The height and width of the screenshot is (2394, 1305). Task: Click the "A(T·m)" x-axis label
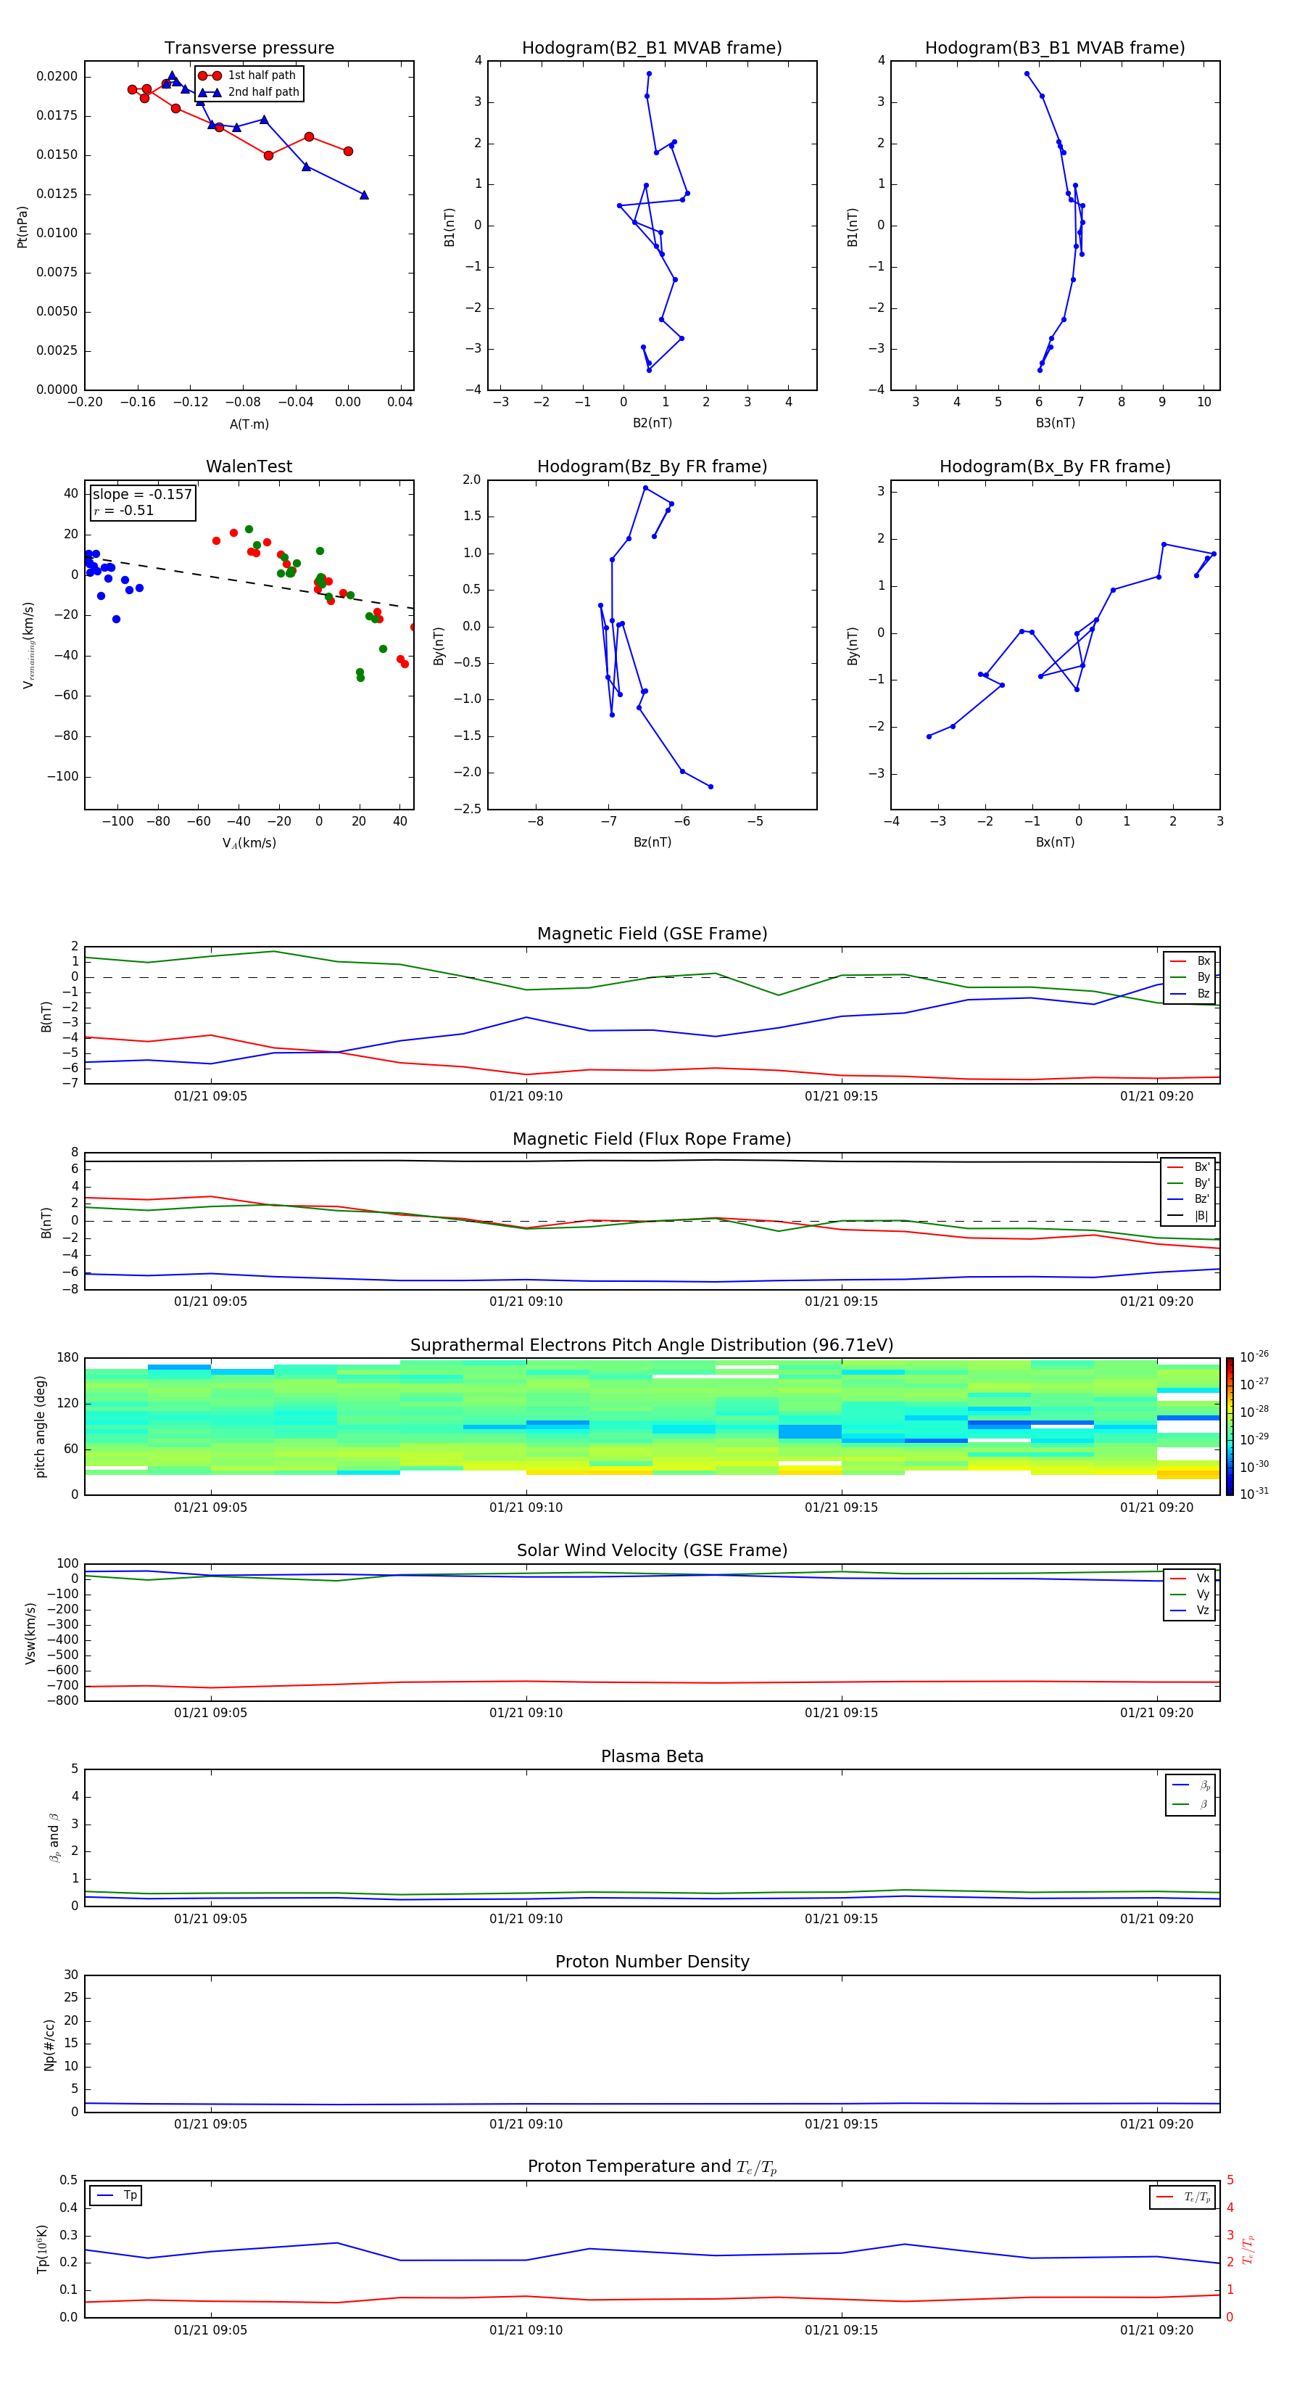point(249,424)
